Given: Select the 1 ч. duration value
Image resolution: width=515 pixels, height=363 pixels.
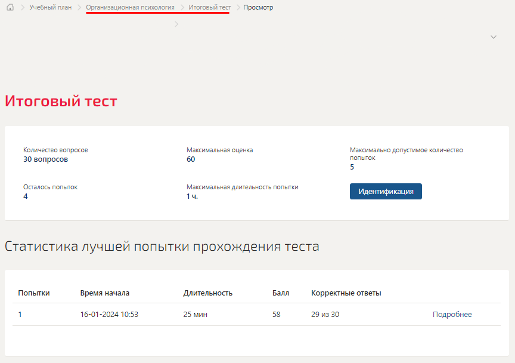Looking at the screenshot, I should [x=192, y=196].
